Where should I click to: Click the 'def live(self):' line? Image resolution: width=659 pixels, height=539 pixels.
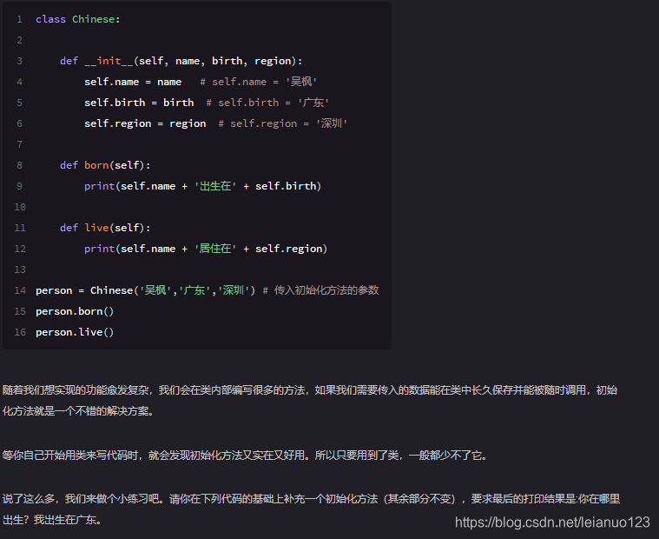105,228
